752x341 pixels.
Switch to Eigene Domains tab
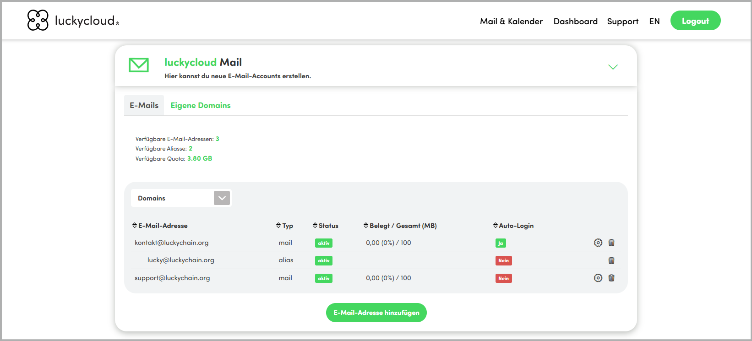click(x=201, y=105)
